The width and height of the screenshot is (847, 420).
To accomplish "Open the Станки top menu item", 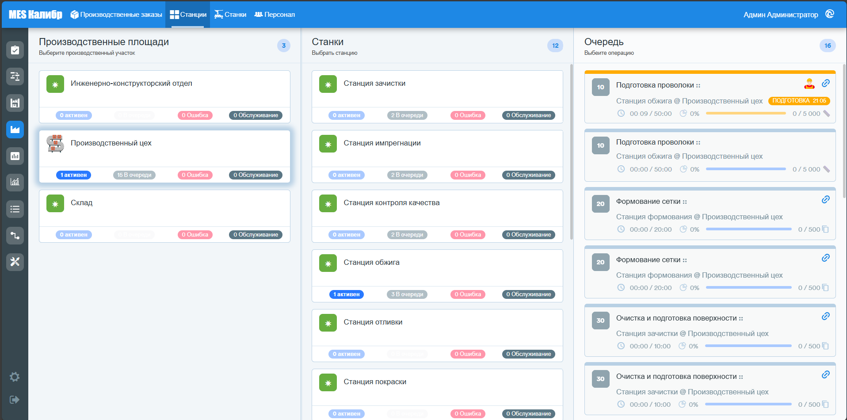I will [230, 15].
